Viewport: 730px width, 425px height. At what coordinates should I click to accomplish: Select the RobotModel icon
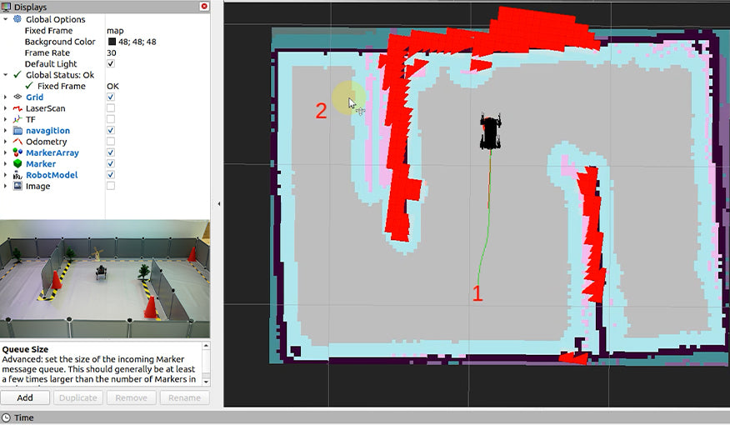pyautogui.click(x=17, y=175)
